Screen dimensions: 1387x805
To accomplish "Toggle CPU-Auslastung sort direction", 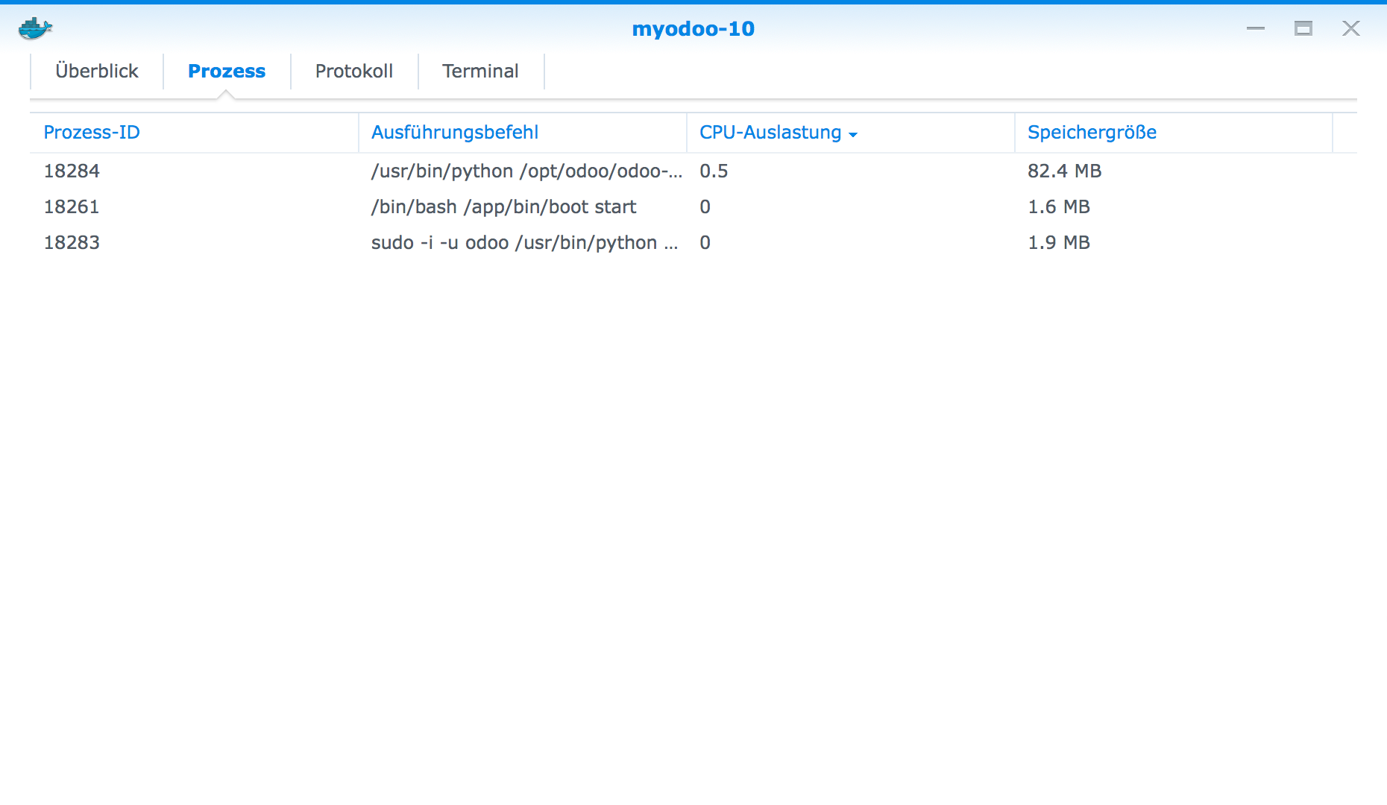I will coord(852,134).
